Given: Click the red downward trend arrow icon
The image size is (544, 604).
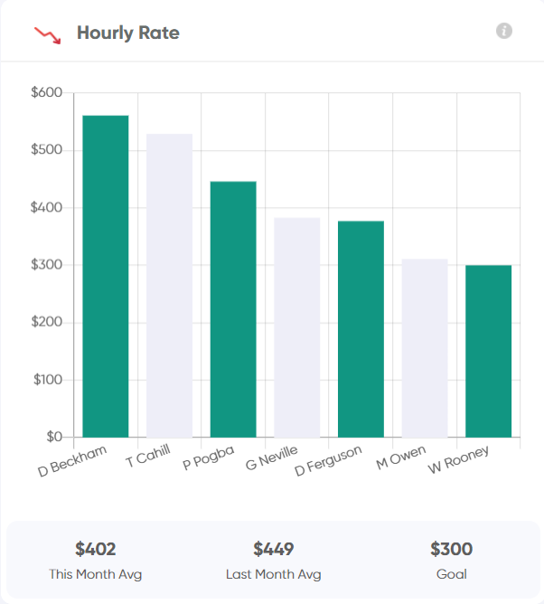Looking at the screenshot, I should [x=48, y=35].
